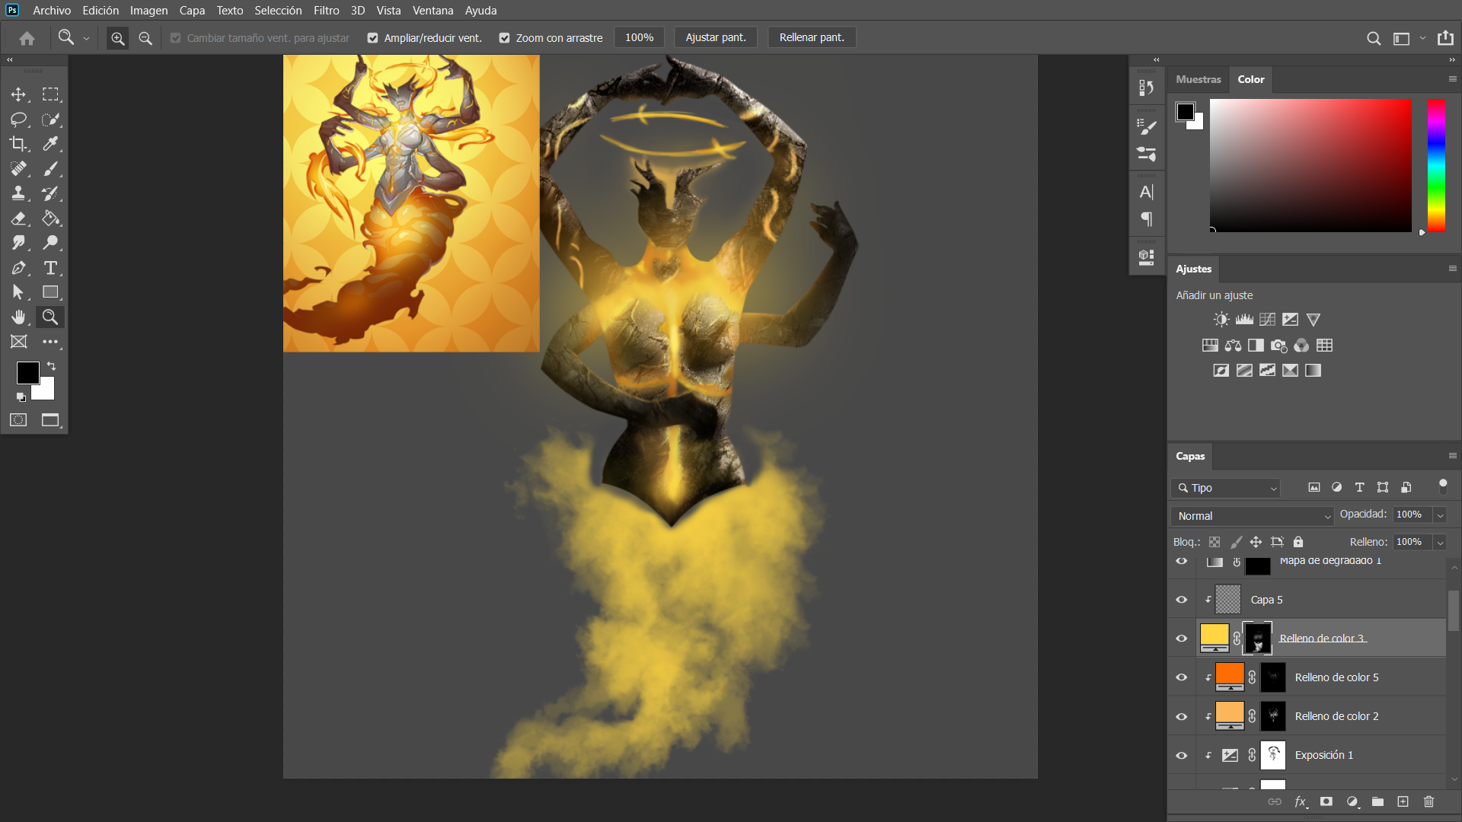Hide the Relleno de color 5 layer

tap(1182, 677)
